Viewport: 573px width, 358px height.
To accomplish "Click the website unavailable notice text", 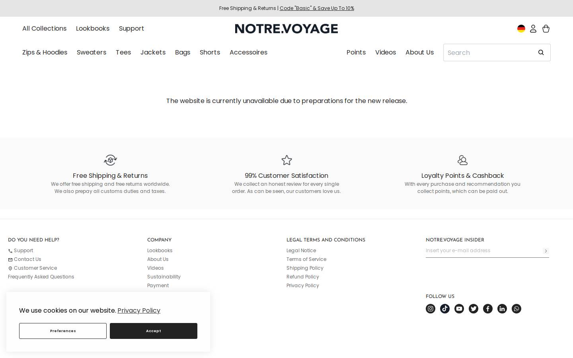I will point(286,101).
